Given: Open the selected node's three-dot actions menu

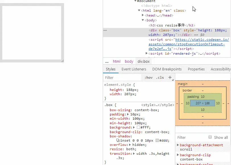Looking at the screenshot, I should 105,30.
